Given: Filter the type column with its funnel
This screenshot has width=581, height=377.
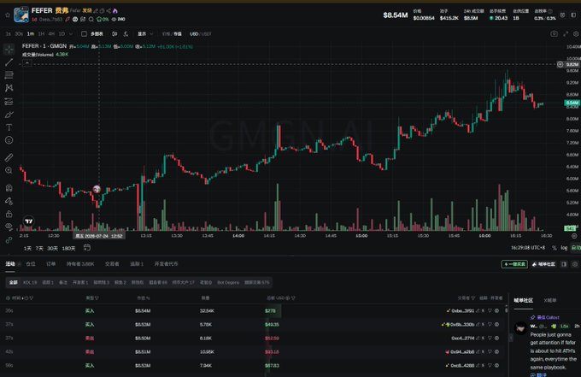Looking at the screenshot, I should click(x=97, y=298).
